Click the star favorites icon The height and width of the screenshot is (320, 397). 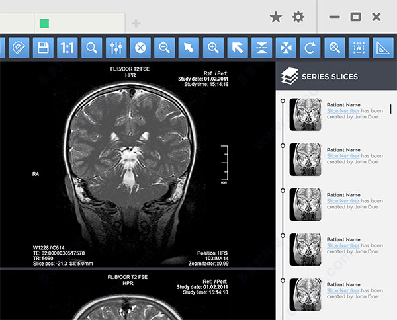[x=276, y=17]
